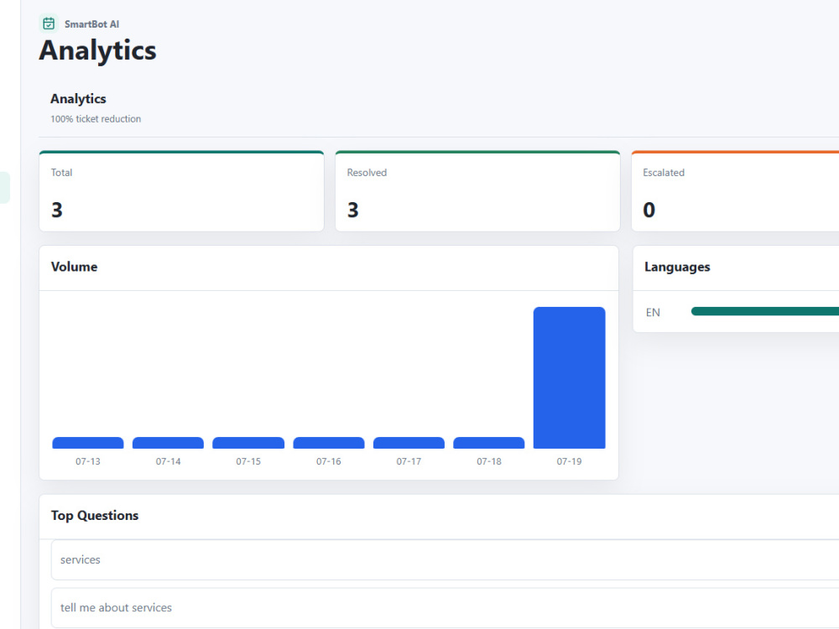Select the 07-15 volume bar
The height and width of the screenshot is (629, 839).
point(248,443)
